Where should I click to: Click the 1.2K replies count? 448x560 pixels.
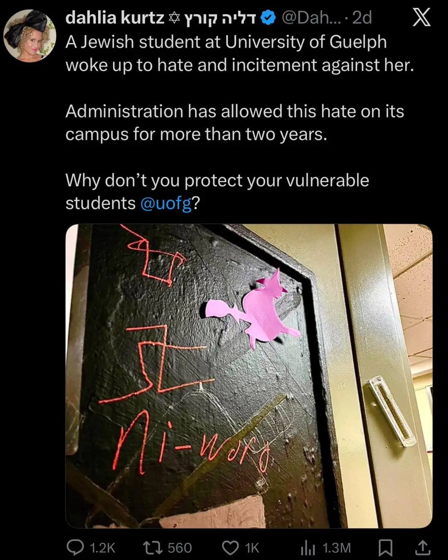click(x=102, y=548)
